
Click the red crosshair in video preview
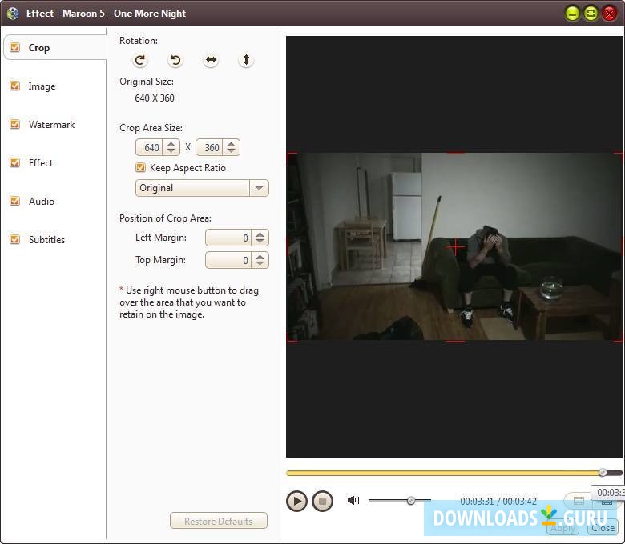click(455, 247)
